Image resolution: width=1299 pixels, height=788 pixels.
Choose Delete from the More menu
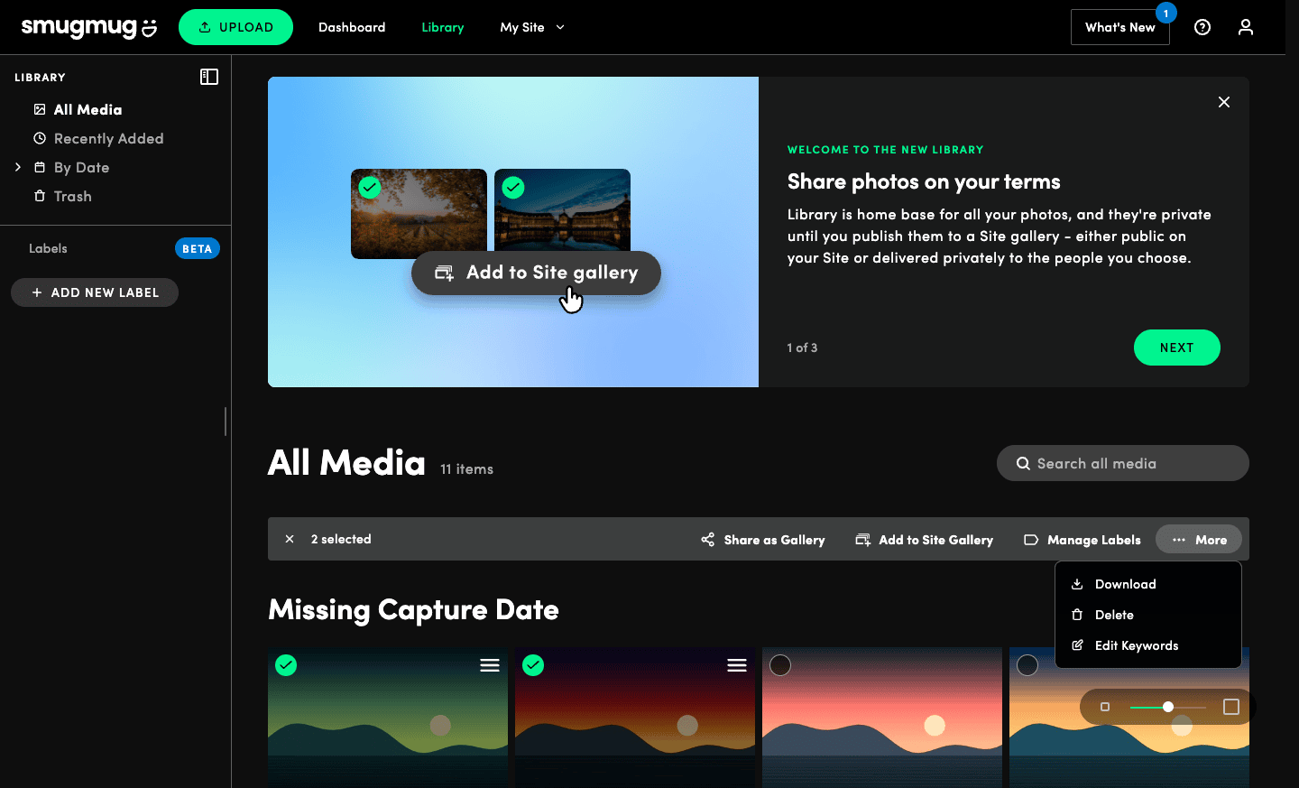[x=1148, y=615]
